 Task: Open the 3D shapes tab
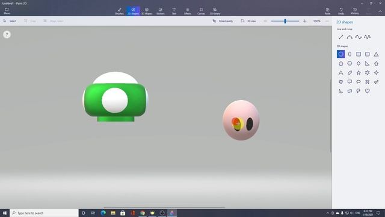point(147,11)
